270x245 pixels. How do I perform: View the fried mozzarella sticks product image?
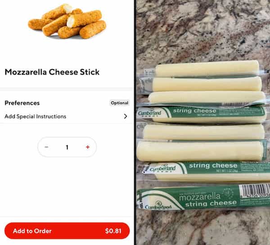click(67, 21)
